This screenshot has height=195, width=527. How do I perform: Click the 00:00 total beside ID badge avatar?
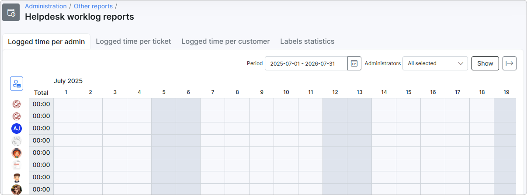[x=42, y=165]
